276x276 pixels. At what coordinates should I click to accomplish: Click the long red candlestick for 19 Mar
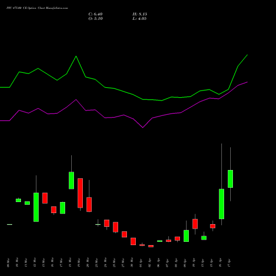pos(80,193)
